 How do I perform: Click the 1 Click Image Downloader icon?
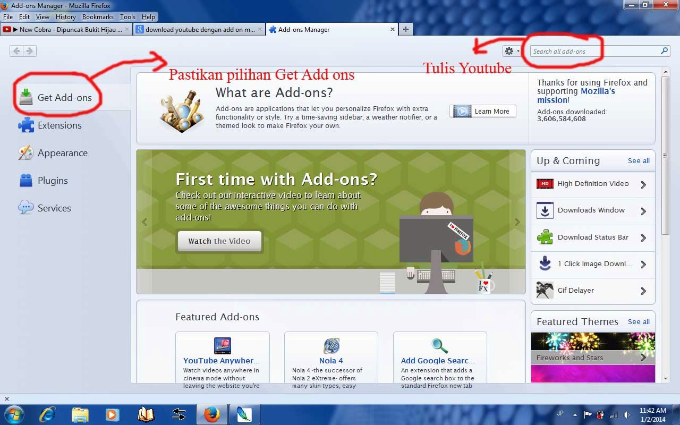click(545, 263)
